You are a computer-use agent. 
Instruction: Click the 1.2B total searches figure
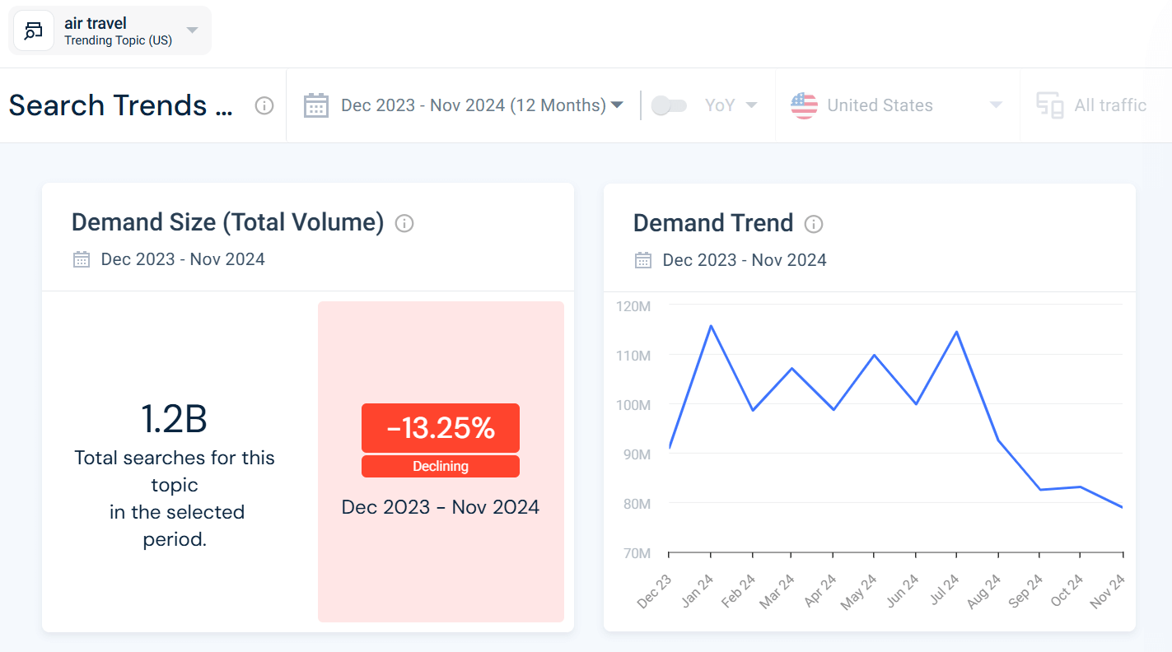175,418
